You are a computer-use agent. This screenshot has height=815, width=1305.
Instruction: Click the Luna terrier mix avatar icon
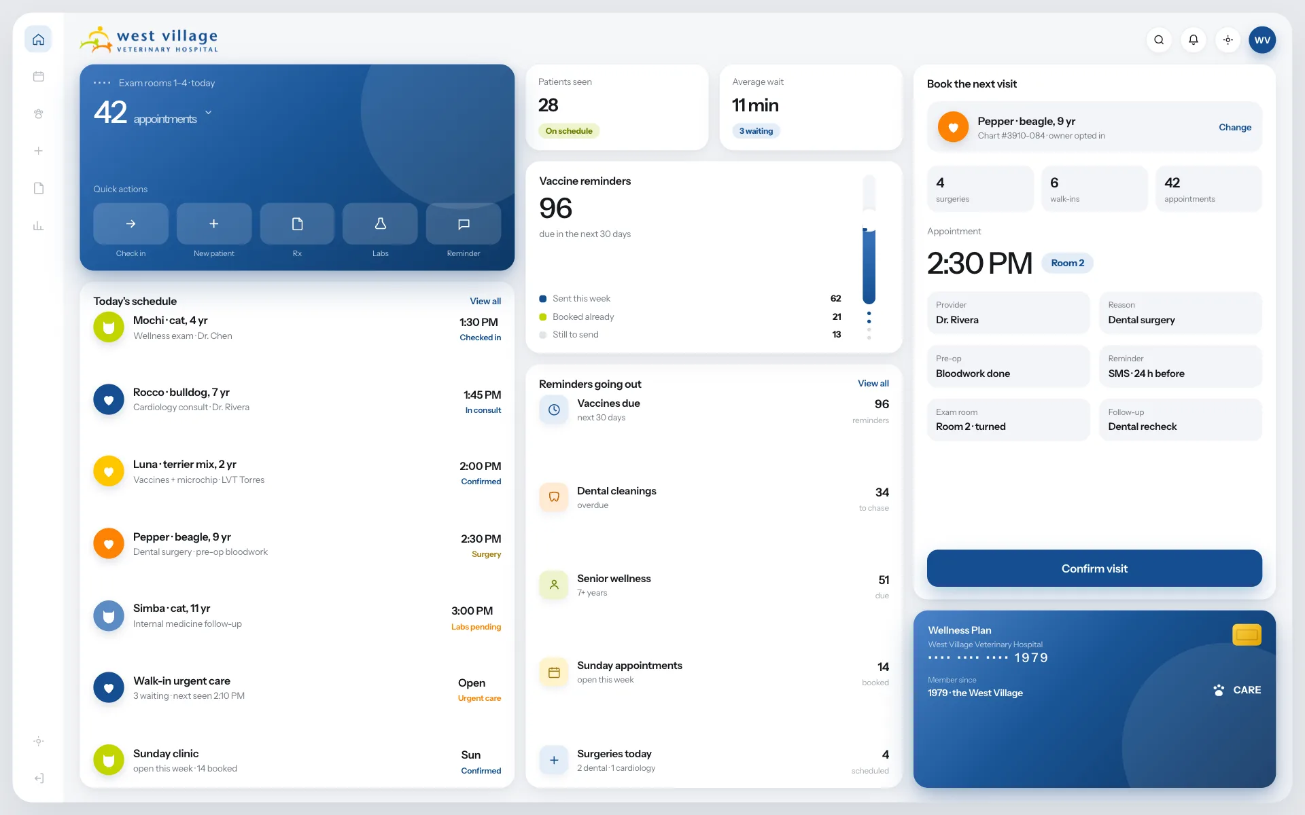(109, 471)
